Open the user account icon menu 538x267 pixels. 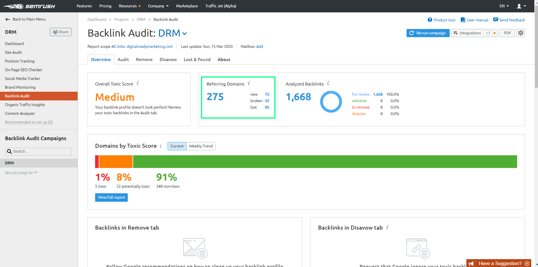(x=521, y=6)
